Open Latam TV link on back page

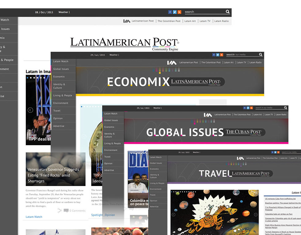205,21
